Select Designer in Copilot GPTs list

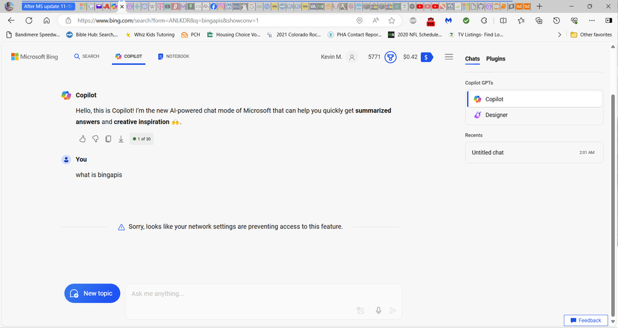(534, 115)
